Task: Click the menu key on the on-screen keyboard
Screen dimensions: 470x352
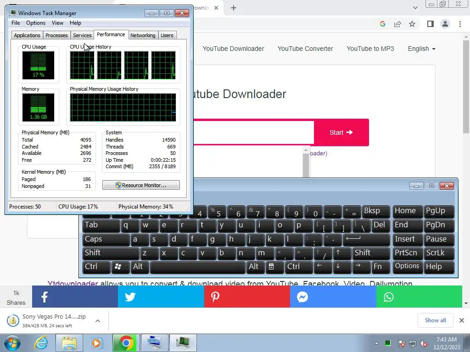Action: coord(274,267)
